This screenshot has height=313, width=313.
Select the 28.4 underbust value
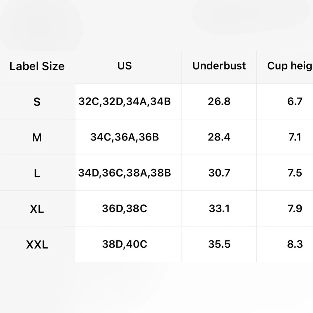click(x=219, y=137)
